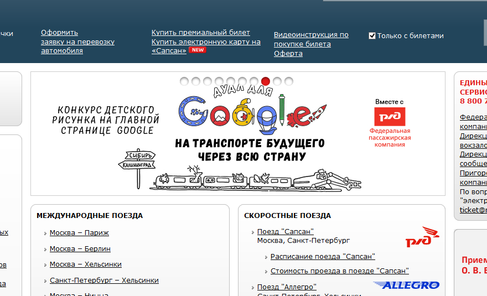This screenshot has height=296, width=487.
Task: Select the ninth banner carousel dot
Action: pos(277,81)
